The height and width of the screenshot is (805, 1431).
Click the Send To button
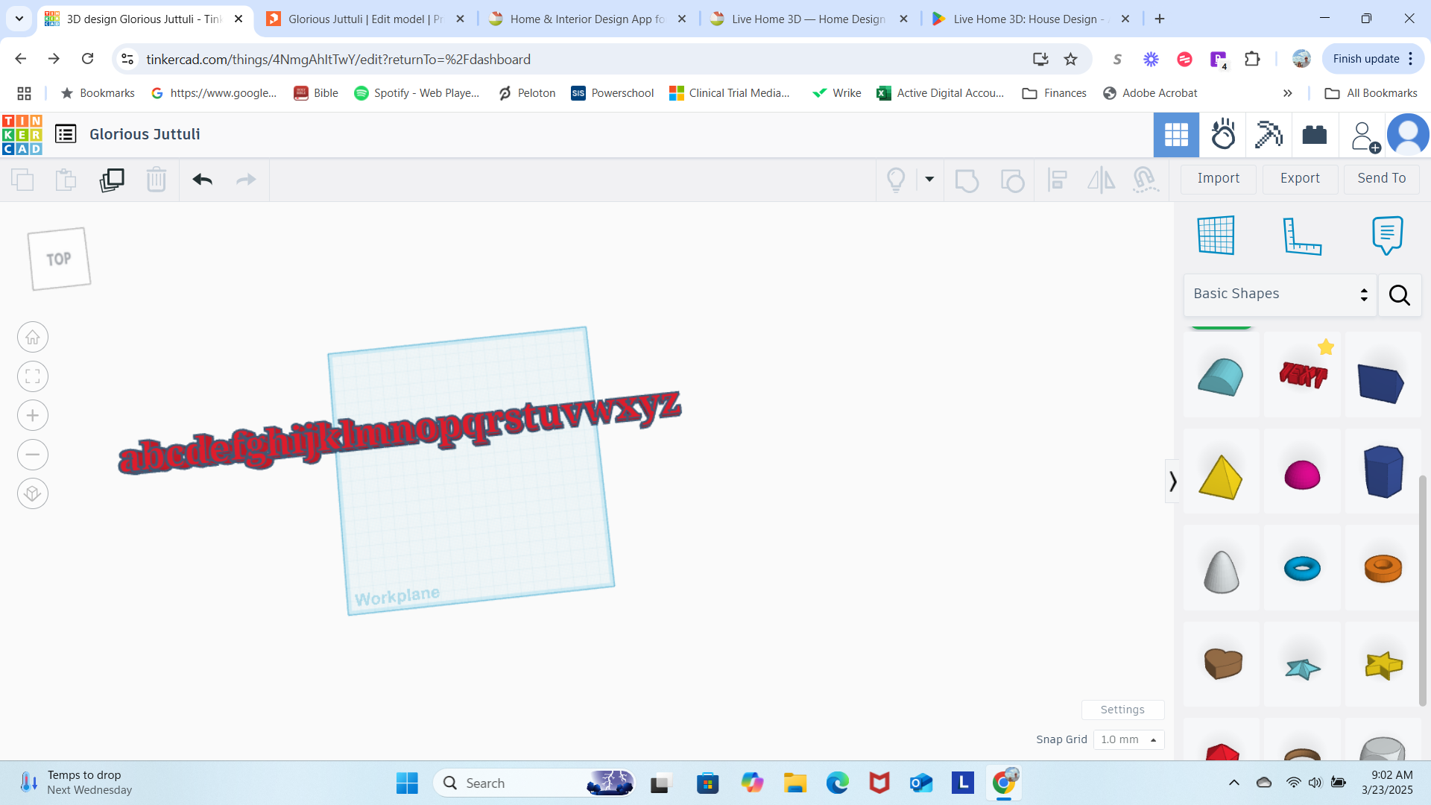pos(1381,178)
